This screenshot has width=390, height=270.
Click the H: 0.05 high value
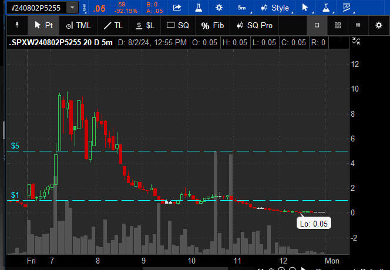235,42
